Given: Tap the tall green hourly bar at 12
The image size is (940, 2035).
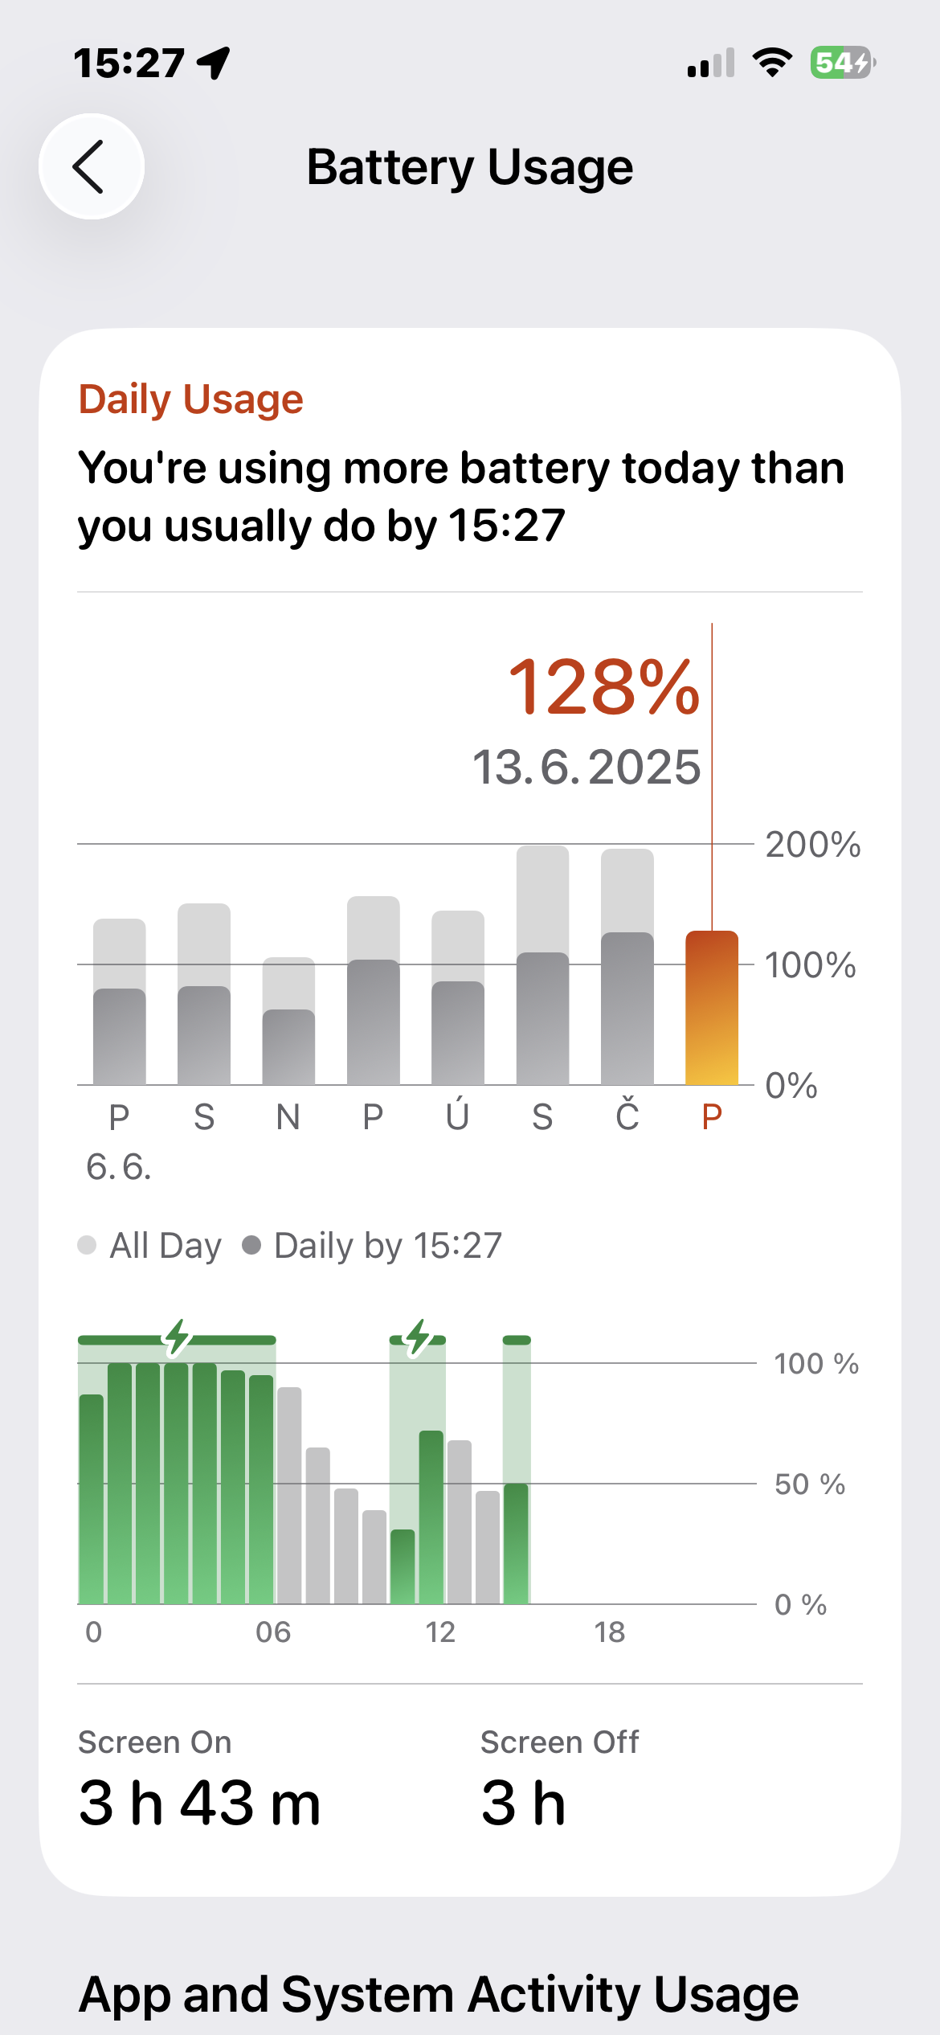Looking at the screenshot, I should tap(431, 1517).
